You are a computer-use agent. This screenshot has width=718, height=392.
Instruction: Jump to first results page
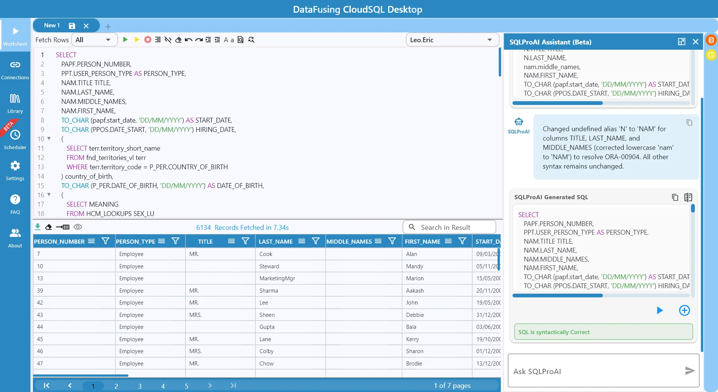[x=46, y=385]
